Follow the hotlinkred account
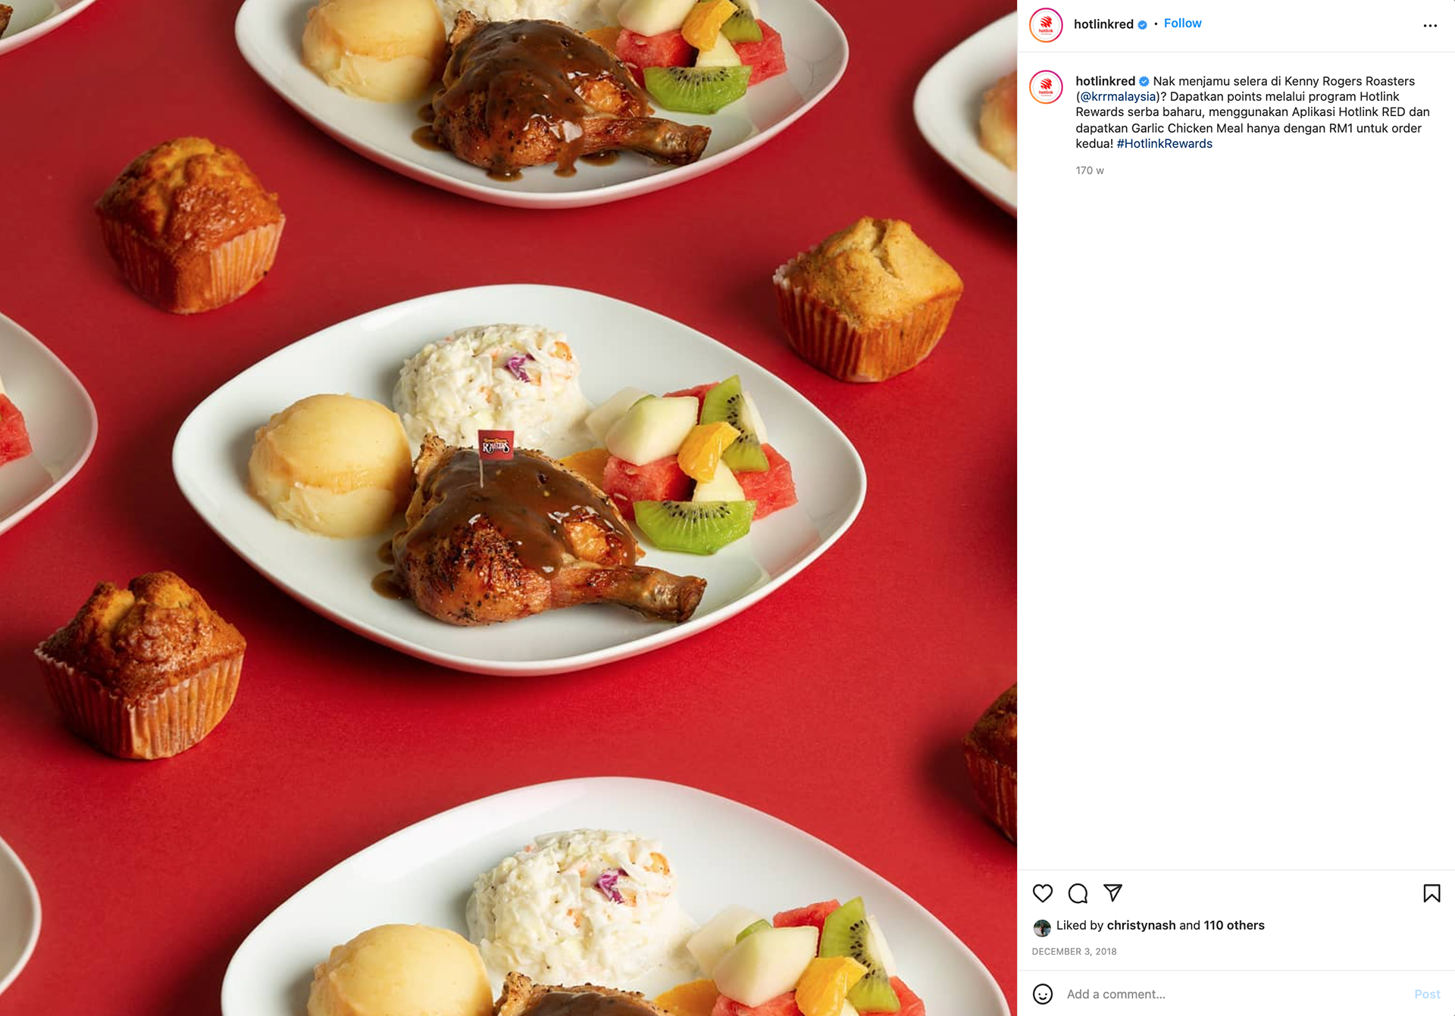Viewport: 1455px width, 1016px height. pos(1182,23)
